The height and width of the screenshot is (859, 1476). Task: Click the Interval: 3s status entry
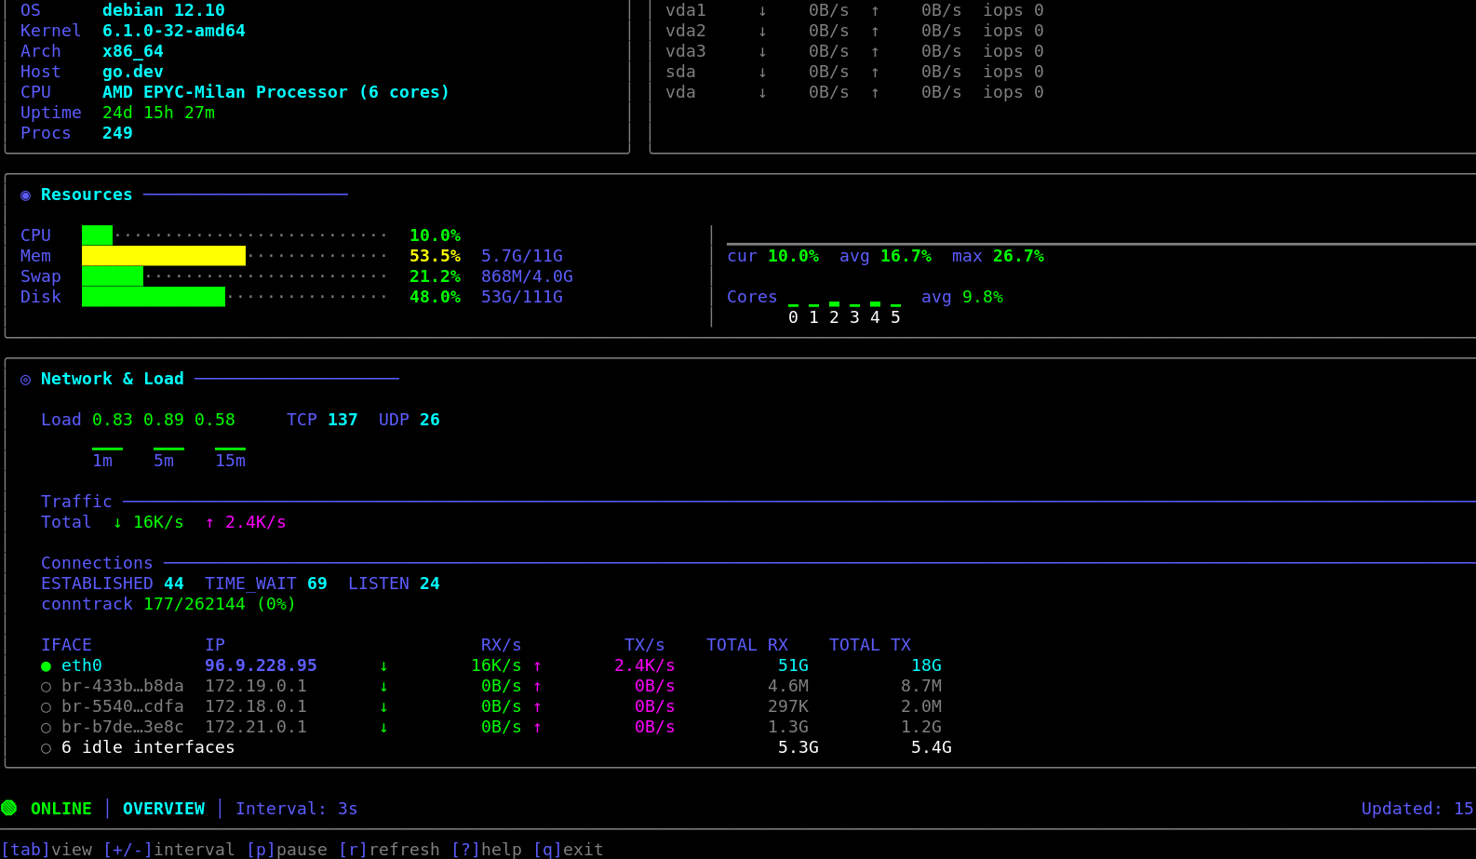click(x=297, y=809)
